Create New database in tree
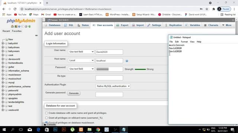Image resolution: width=238 pixels, height=133 pixels. (11, 40)
